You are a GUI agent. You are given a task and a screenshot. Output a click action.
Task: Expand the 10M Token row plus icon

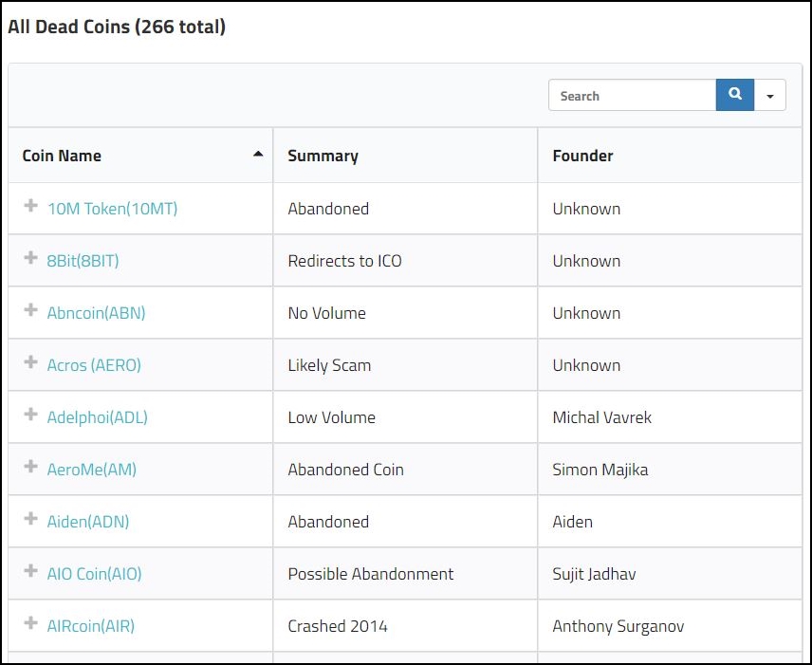coord(30,206)
